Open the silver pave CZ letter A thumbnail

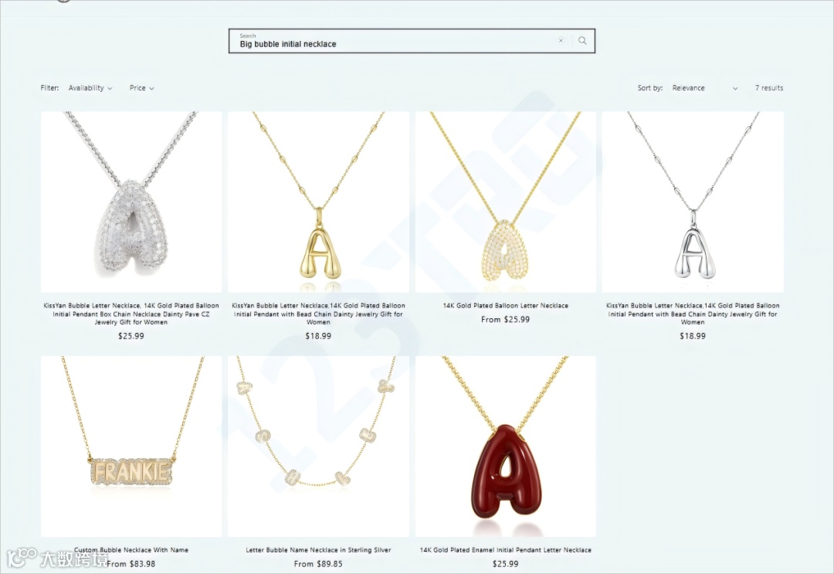(x=131, y=202)
